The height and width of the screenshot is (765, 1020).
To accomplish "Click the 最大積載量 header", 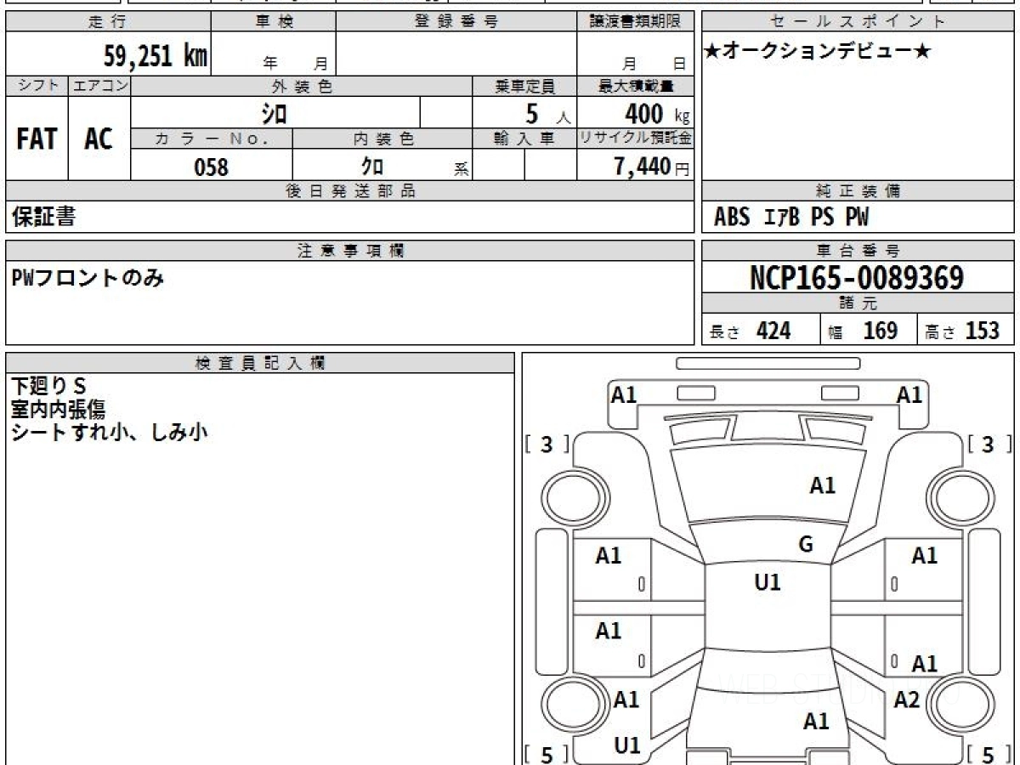I will click(x=636, y=86).
